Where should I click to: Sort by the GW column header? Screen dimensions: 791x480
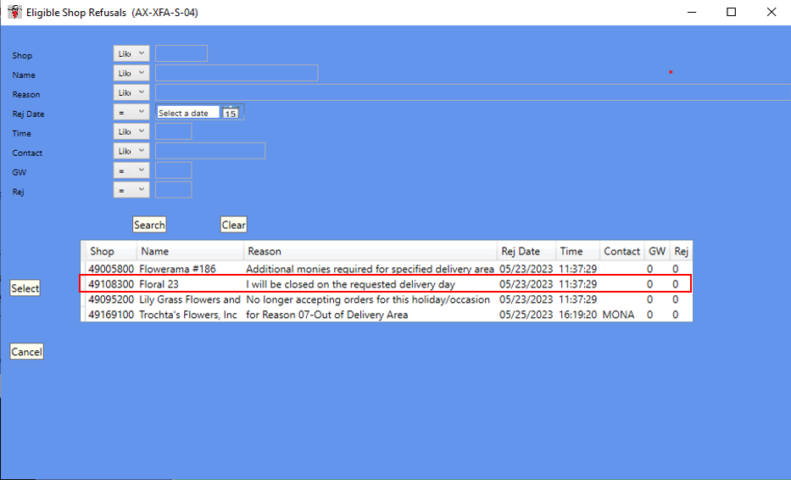click(657, 251)
